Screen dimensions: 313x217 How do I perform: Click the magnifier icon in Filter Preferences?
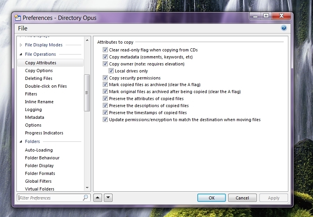[x=85, y=198]
